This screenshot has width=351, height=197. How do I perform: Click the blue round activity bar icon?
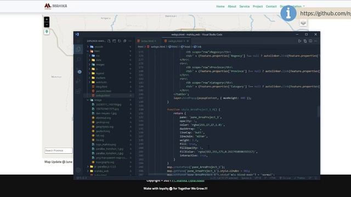[80, 72]
